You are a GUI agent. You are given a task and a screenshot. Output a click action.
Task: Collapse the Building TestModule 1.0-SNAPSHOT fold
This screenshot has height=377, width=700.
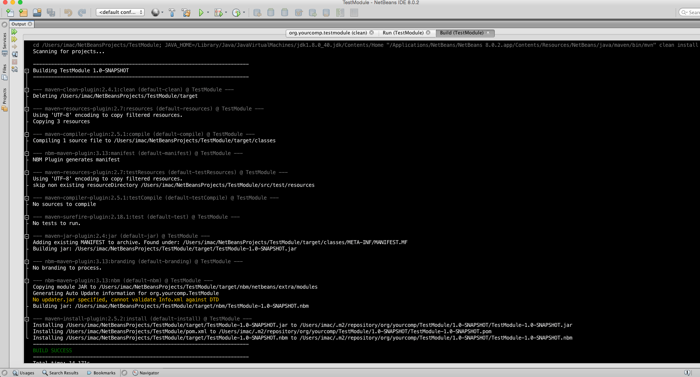[27, 71]
